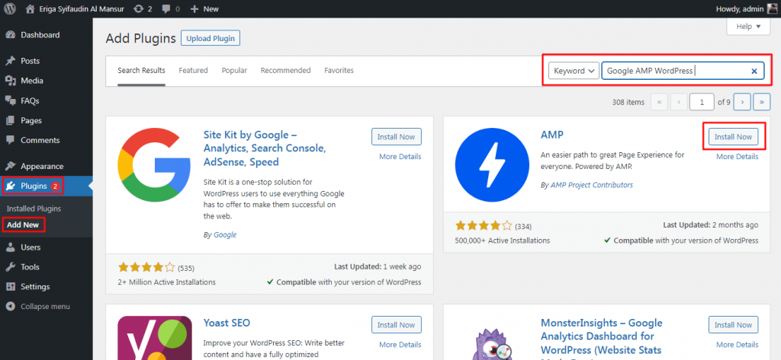
Task: Click the plus New icon in admin bar
Action: [194, 8]
